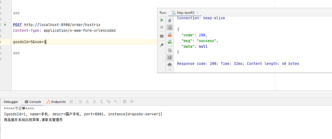Click the Step Out up-arrow icon
Screen dimensions: 332x139
pos(101,102)
